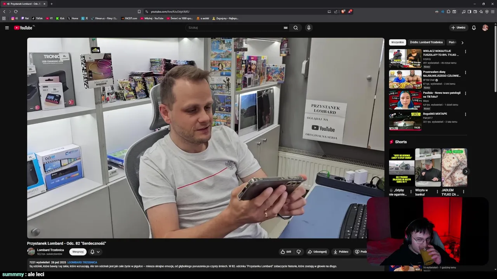The image size is (497, 279).
Task: Open Paulisia live video thumbnail
Action: [405, 100]
